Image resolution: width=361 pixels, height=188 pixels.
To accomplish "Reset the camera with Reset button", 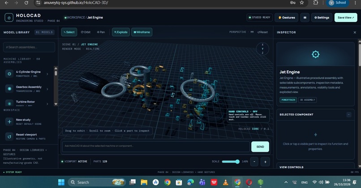I will click(263, 32).
